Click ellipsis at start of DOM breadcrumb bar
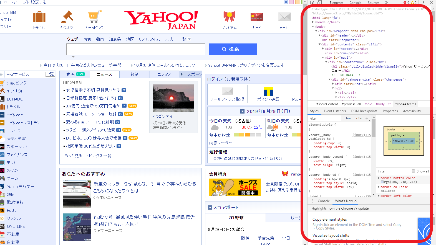 tap(311, 104)
